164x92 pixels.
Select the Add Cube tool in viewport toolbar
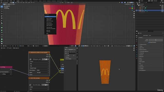point(2,25)
